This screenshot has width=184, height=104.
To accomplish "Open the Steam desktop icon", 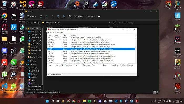I will pyautogui.click(x=95, y=5).
